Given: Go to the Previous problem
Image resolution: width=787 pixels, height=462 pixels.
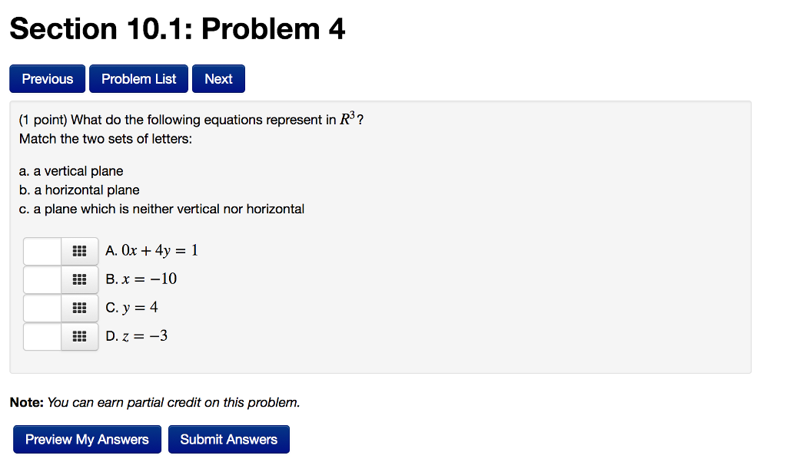Looking at the screenshot, I should [x=47, y=79].
